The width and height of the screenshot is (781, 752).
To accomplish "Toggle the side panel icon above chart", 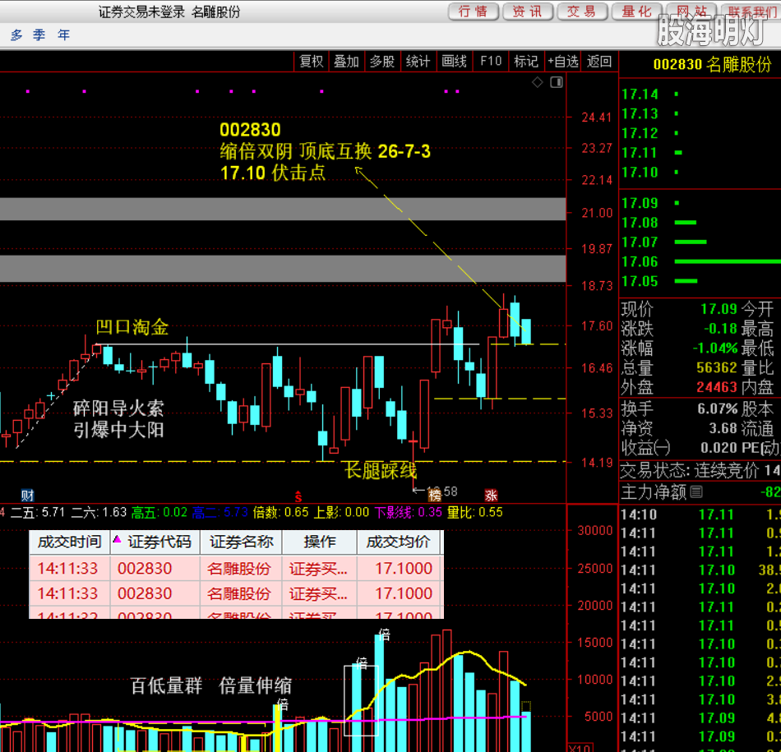I will point(557,82).
